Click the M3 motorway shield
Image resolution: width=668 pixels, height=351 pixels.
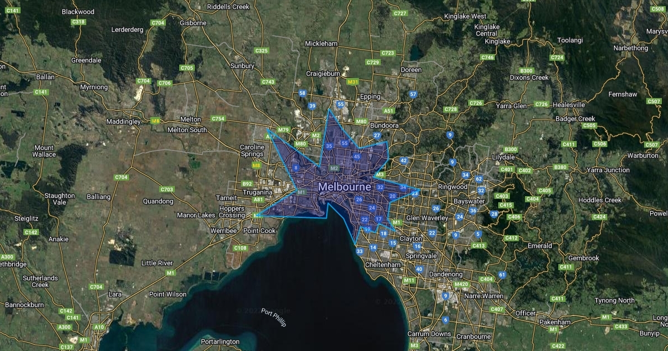[x=380, y=175]
